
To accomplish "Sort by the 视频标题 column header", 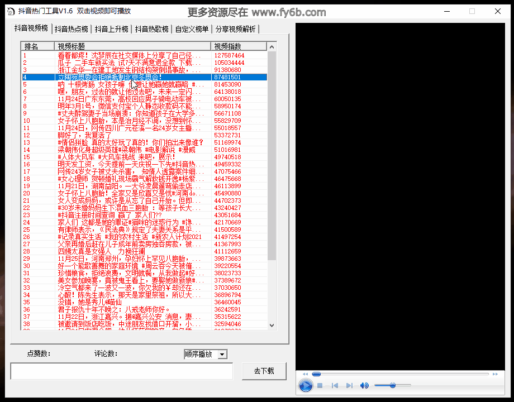I will click(x=133, y=46).
